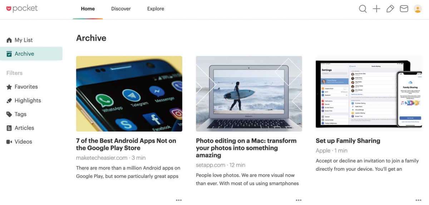This screenshot has height=205, width=429.
Task: Click the Pocket logo
Action: (22, 9)
